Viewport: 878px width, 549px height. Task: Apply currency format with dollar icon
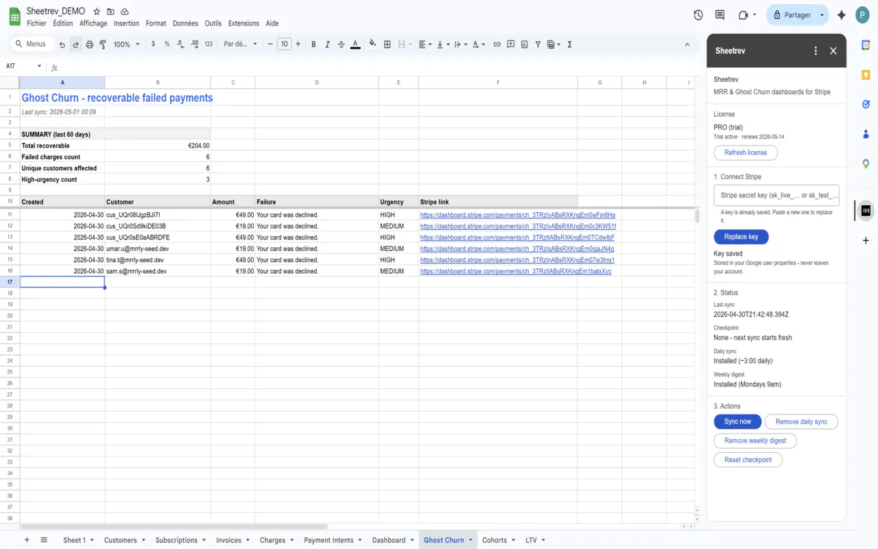click(x=153, y=44)
